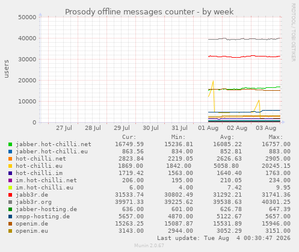This screenshot has height=252, width=299.
Task: Click the 01 Aug x-axis label
Action: [208, 128]
